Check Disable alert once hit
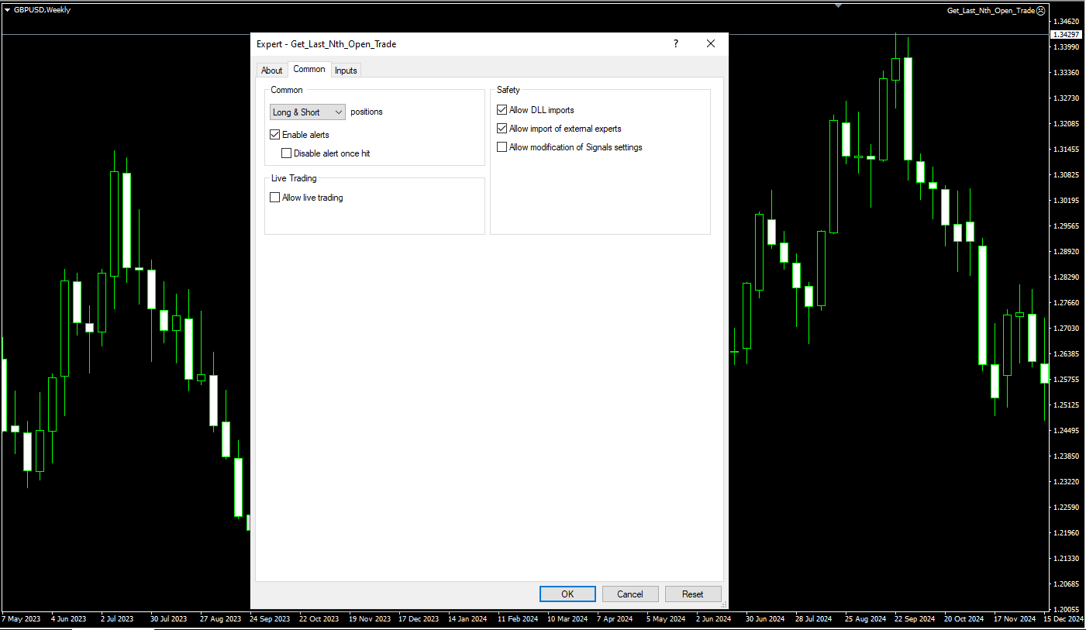Viewport: 1086px width, 630px height. 287,153
